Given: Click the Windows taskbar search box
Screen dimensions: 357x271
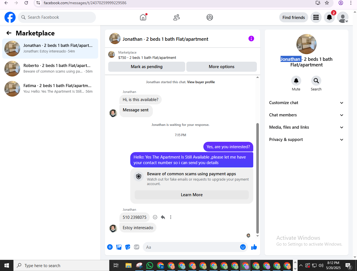Looking at the screenshot, I should point(61,265).
